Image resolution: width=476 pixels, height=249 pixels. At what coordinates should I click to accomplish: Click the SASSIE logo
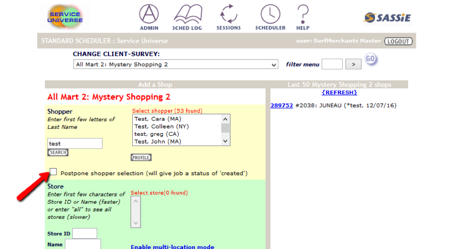pos(388,18)
